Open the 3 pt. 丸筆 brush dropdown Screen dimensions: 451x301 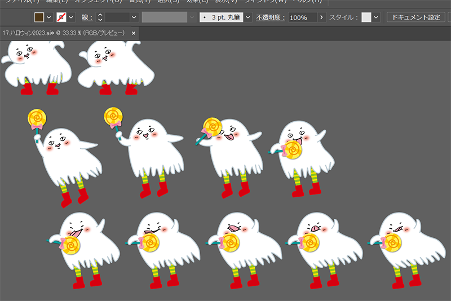(x=247, y=17)
